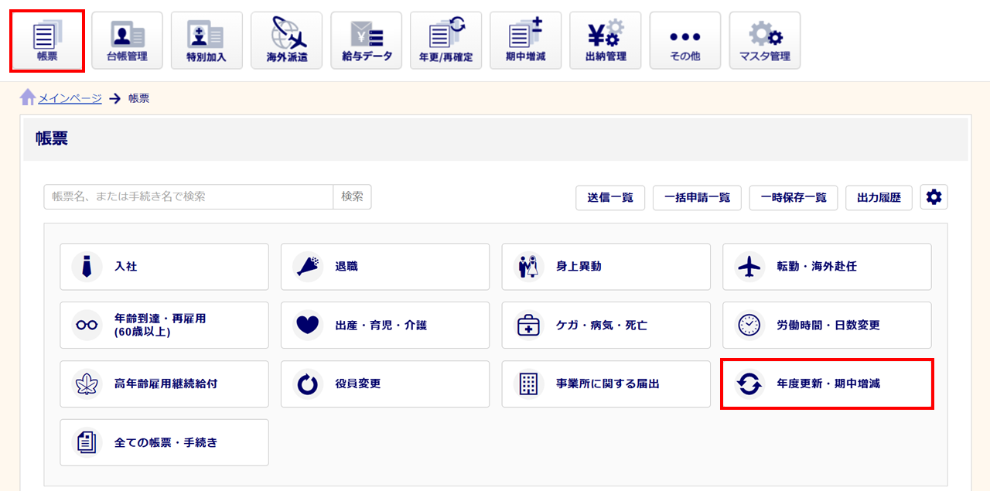Open the 特別加入 icon
The image size is (990, 491).
[207, 41]
